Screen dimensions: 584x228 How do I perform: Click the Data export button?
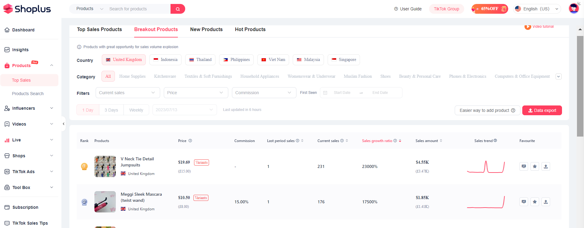(542, 110)
